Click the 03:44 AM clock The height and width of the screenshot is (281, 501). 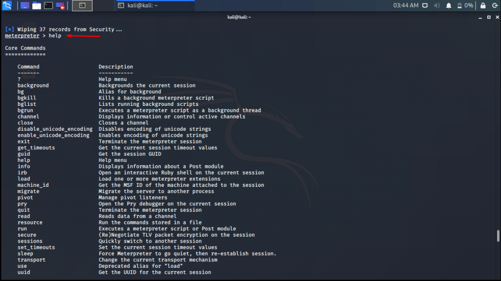pos(406,5)
